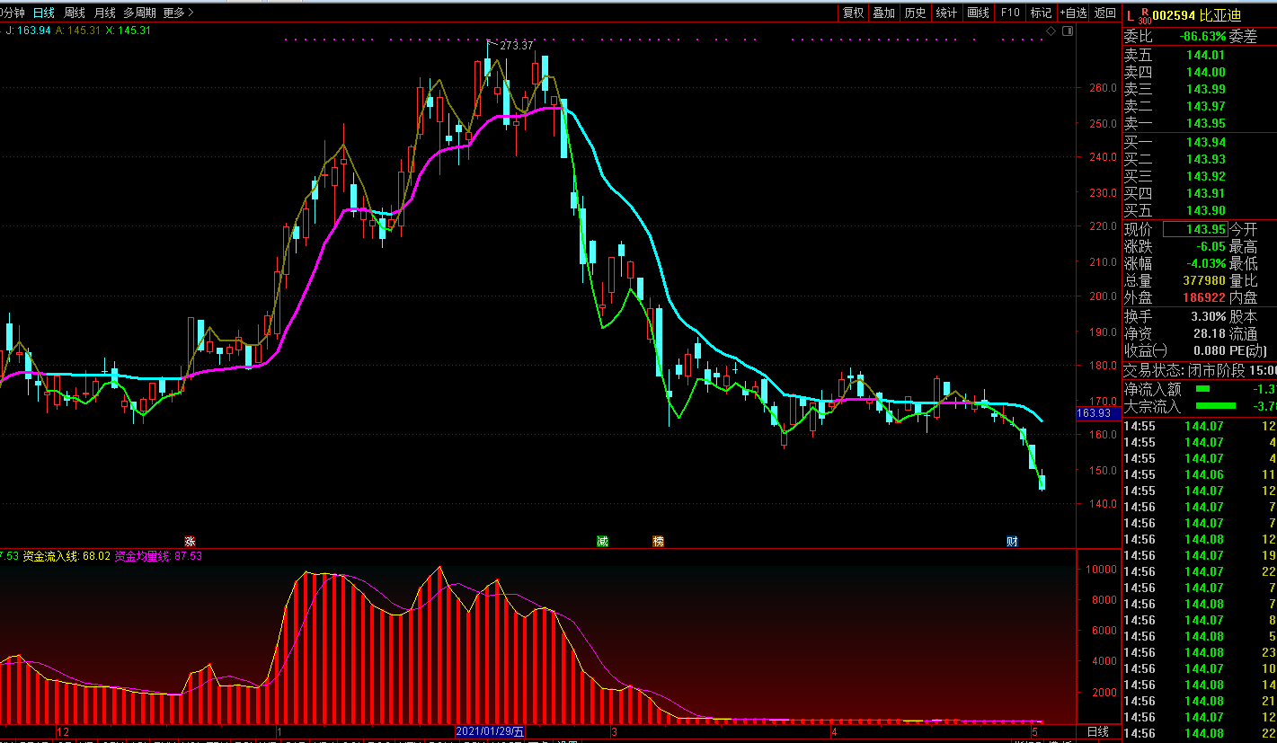Viewport: 1277px width, 743px height.
Task: Click the 总量 377980 value
Action: click(1205, 280)
